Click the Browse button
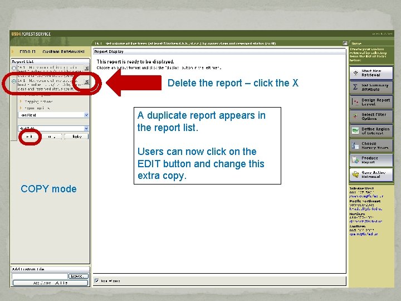Image resolution: width=401 pixels, height=301 pixels. [x=79, y=276]
